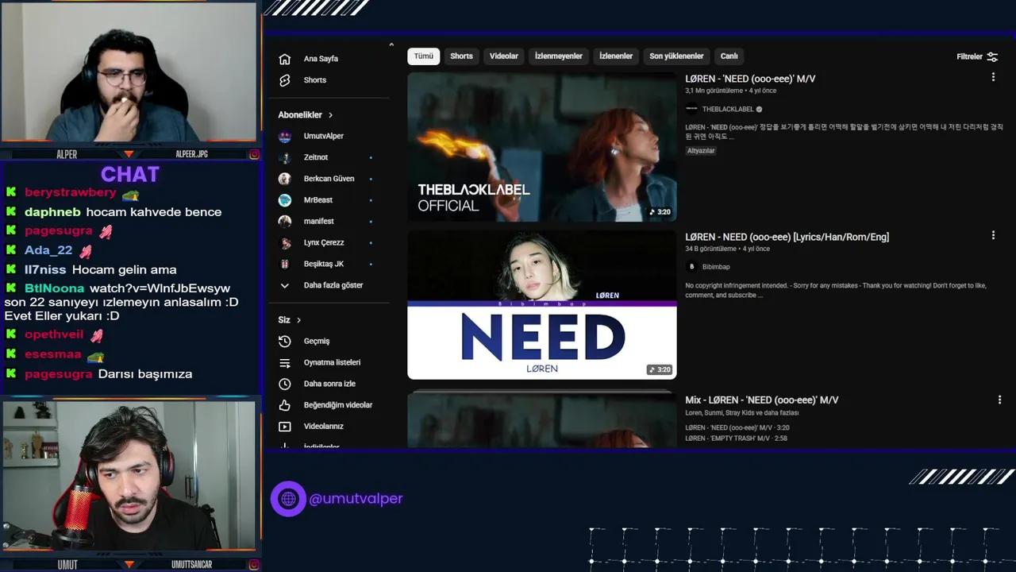1016x572 pixels.
Task: Open options menu for LØREN NEED M/V
Action: click(x=993, y=77)
